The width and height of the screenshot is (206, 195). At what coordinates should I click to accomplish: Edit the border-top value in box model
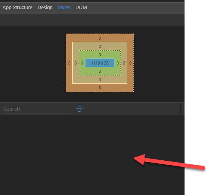pos(100,46)
